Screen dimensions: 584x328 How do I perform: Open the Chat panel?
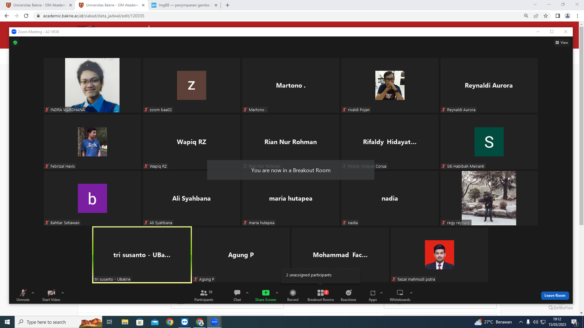click(237, 295)
